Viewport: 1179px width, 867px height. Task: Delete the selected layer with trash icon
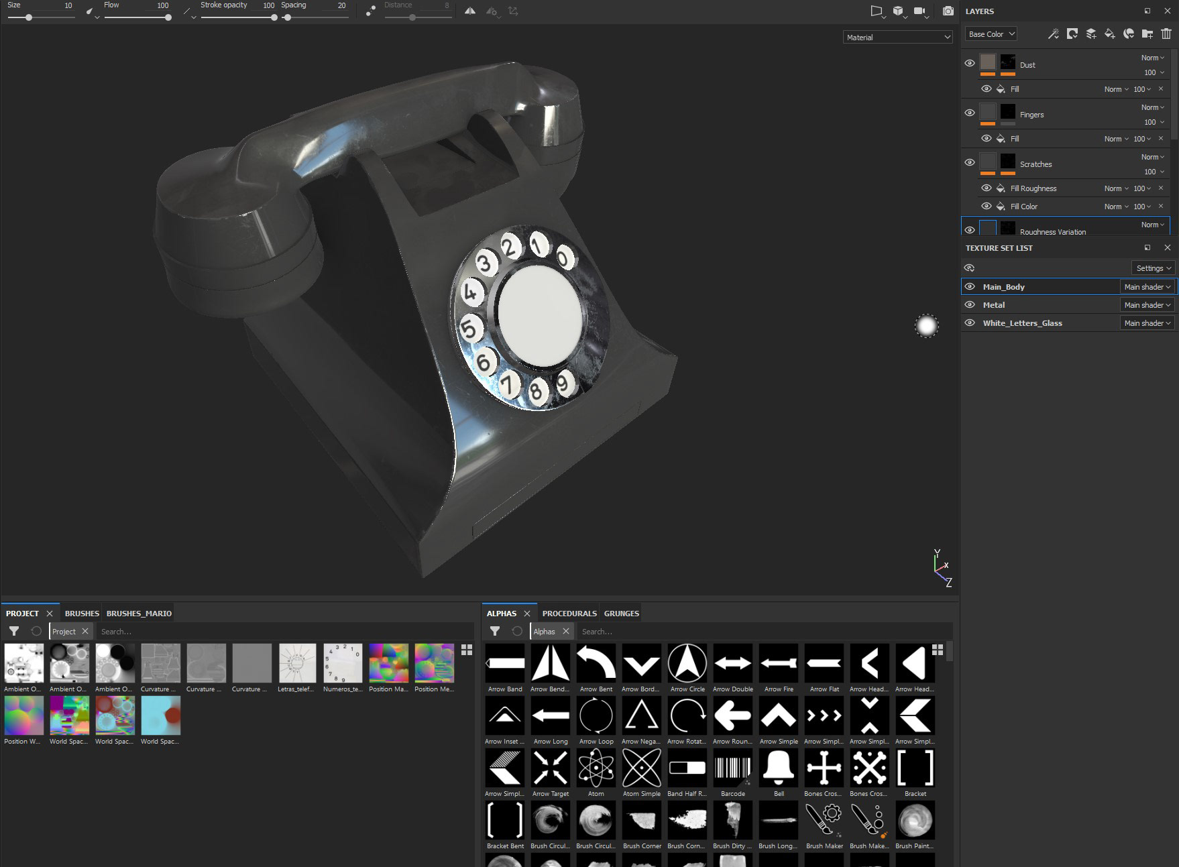[x=1166, y=34]
